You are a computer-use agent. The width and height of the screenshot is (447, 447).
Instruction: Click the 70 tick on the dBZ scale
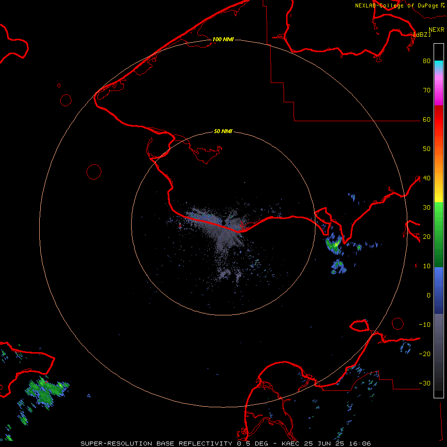point(427,90)
